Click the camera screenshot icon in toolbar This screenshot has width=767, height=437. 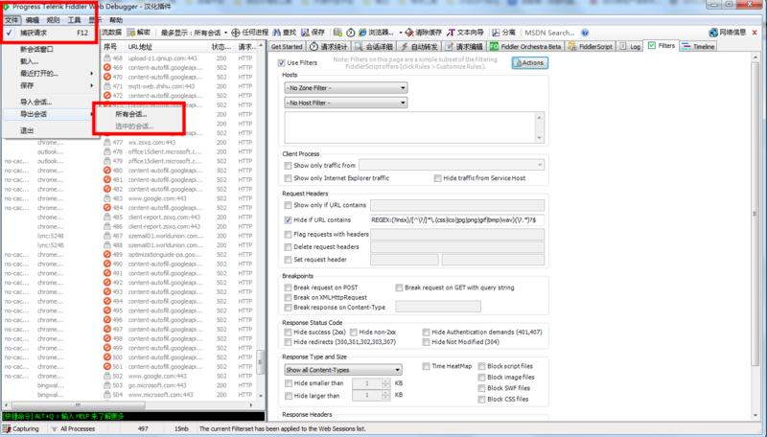point(337,33)
